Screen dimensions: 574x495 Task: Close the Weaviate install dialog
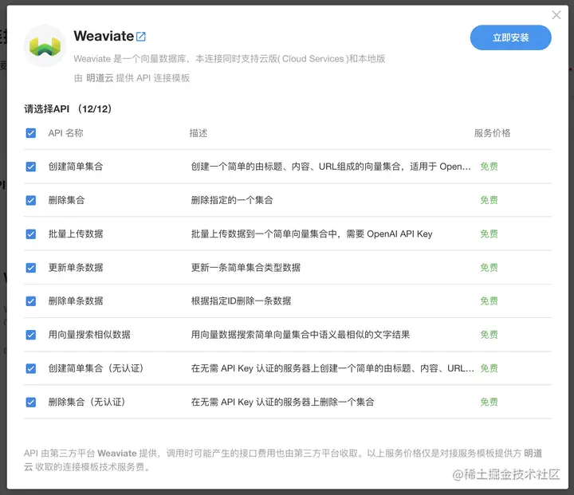pos(556,15)
